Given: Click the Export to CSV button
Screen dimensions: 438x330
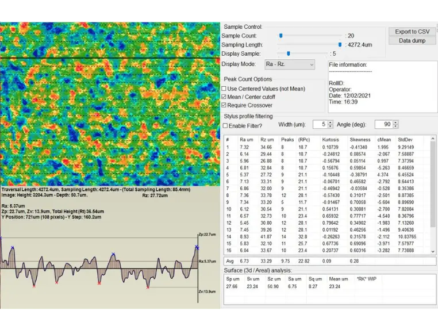Looking at the screenshot, I should tap(412, 32).
